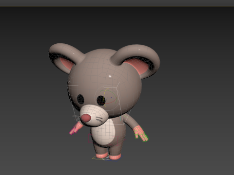Select the pink inner ear with magenta hand below
234x175 pixels.
66,64
